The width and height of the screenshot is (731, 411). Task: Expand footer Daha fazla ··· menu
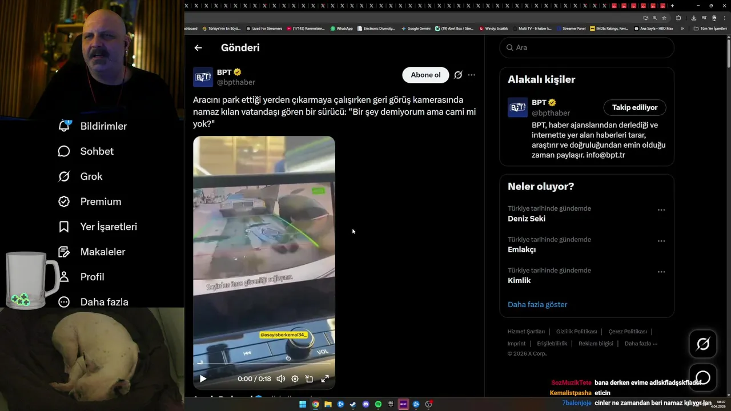(x=641, y=344)
